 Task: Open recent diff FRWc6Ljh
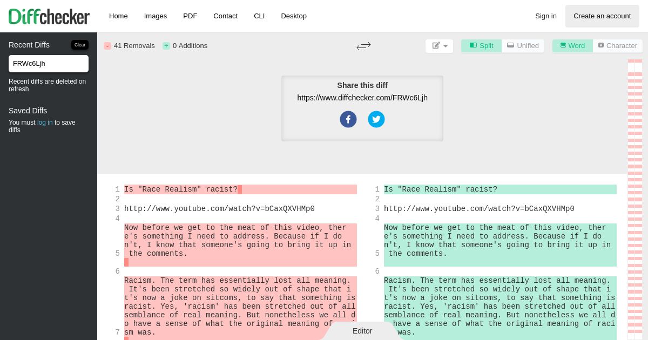(x=49, y=64)
